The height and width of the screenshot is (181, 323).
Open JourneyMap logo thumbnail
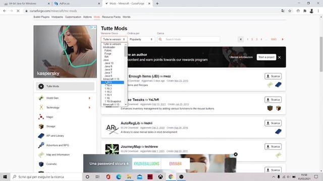tap(112, 149)
